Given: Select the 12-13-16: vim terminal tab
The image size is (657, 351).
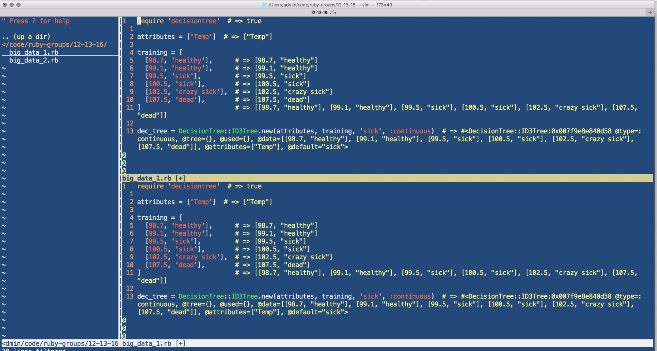Looking at the screenshot, I should (323, 12).
